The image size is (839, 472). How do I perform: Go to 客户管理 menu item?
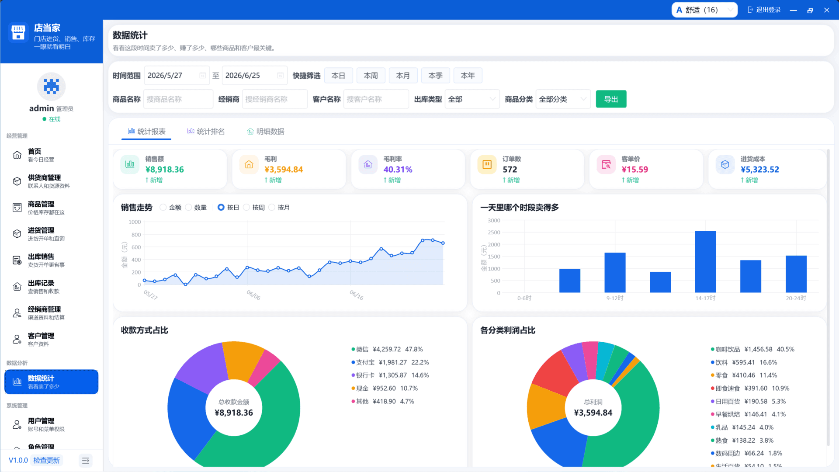tap(51, 340)
